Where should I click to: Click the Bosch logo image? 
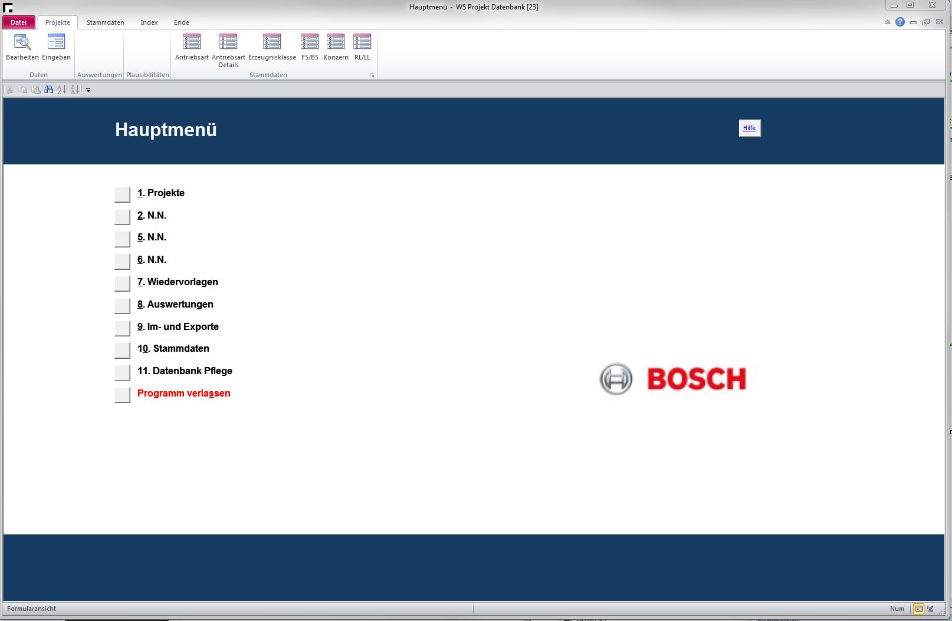673,379
